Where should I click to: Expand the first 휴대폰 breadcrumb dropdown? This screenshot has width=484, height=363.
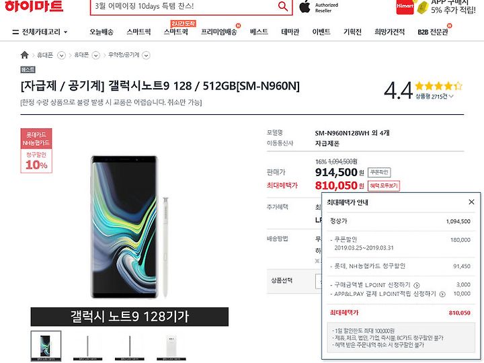[x=61, y=55]
